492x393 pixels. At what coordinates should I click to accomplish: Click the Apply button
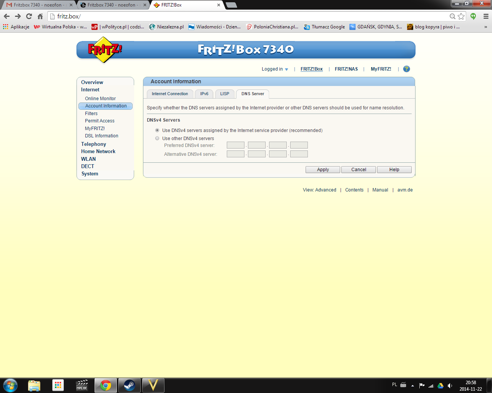pyautogui.click(x=323, y=170)
